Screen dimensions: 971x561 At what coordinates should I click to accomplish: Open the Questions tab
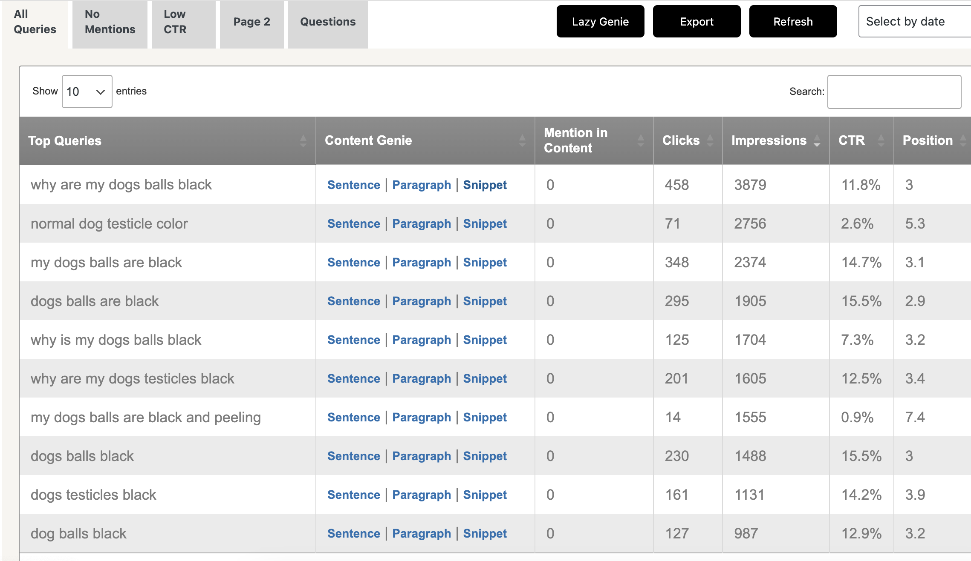coord(328,22)
